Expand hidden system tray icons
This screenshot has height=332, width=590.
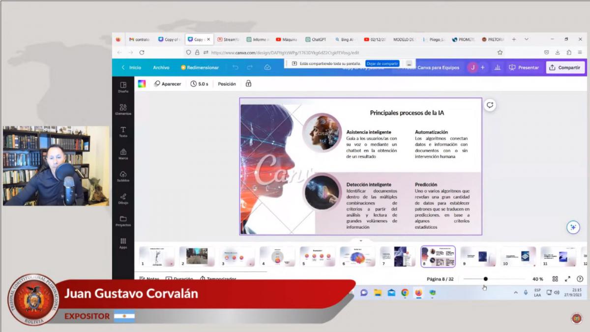click(516, 293)
